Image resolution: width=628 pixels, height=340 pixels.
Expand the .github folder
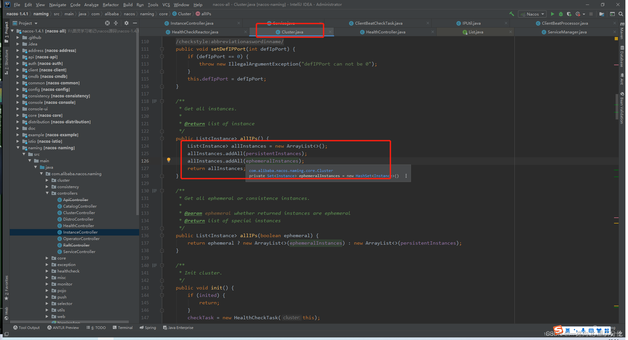click(18, 37)
